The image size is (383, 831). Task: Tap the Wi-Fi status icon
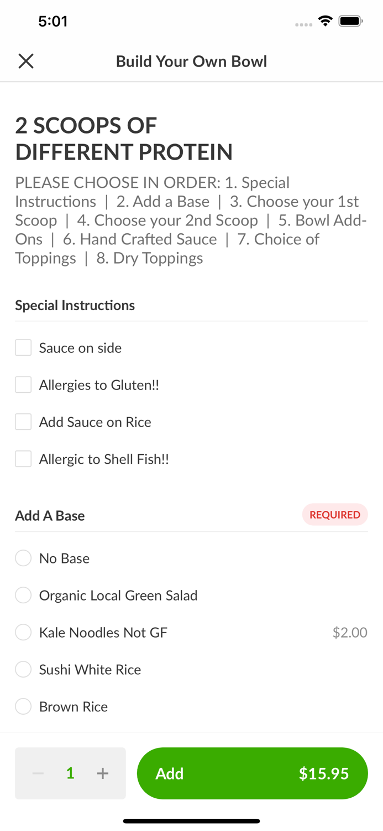[x=325, y=20]
